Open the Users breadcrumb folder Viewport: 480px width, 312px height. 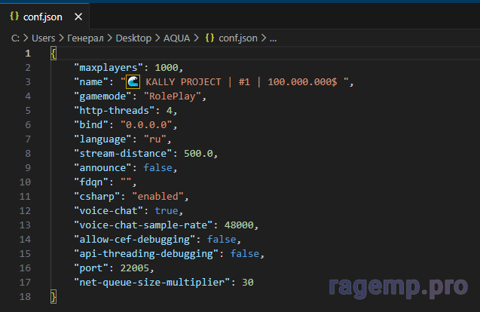(x=44, y=37)
